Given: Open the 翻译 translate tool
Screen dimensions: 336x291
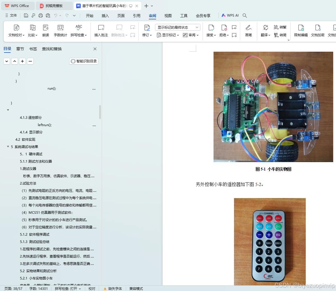Looking at the screenshot, I should point(265,31).
